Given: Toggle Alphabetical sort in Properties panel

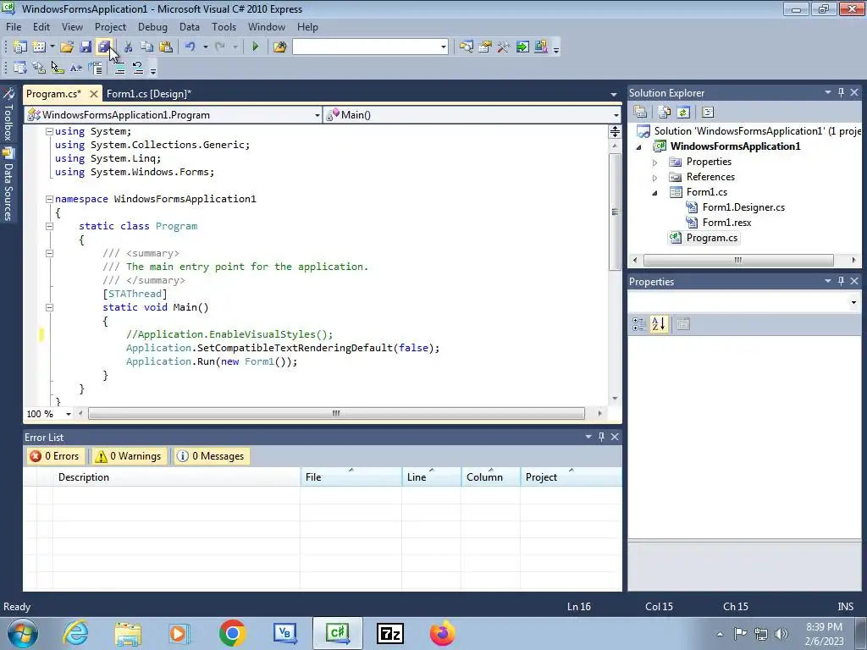Looking at the screenshot, I should tap(659, 324).
